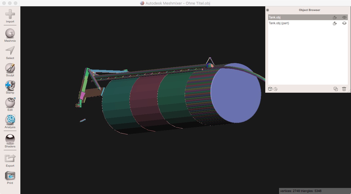The width and height of the screenshot is (351, 194).
Task: Click the cube view icon in Object Browser
Action: click(270, 89)
